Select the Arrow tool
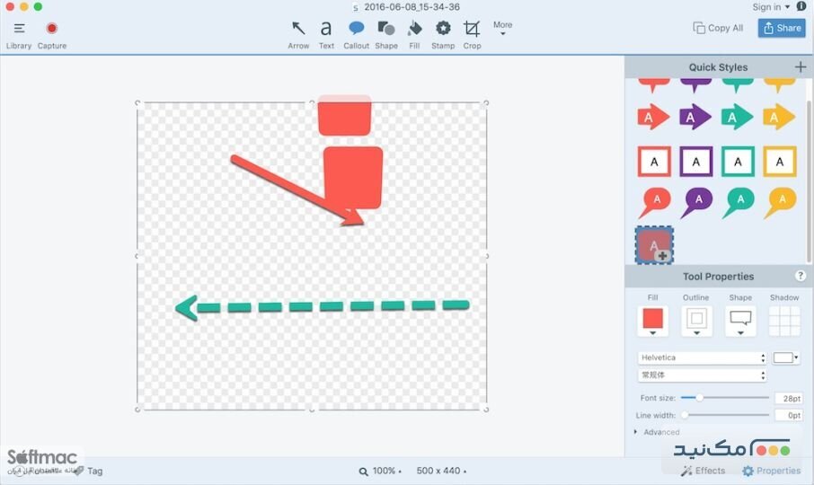The height and width of the screenshot is (485, 814). (x=298, y=35)
